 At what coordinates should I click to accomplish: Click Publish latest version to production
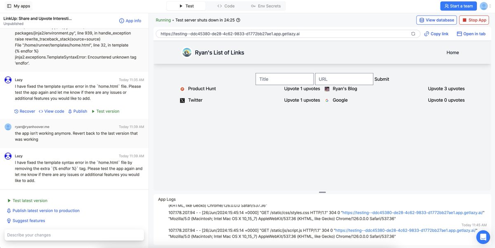coord(43,211)
